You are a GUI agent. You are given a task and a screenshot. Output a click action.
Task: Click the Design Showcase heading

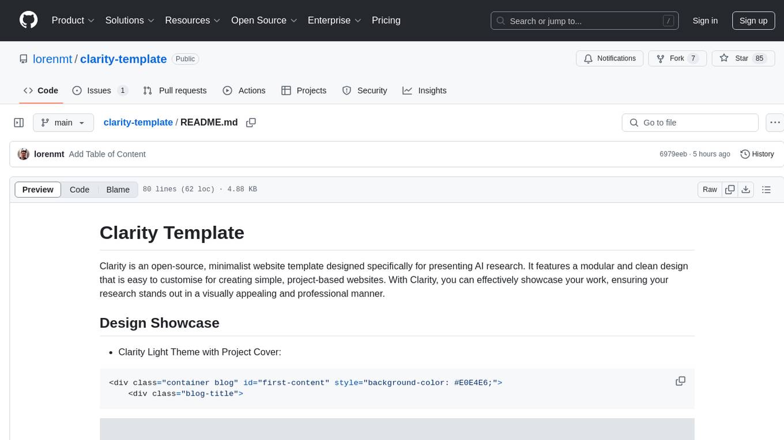(159, 323)
